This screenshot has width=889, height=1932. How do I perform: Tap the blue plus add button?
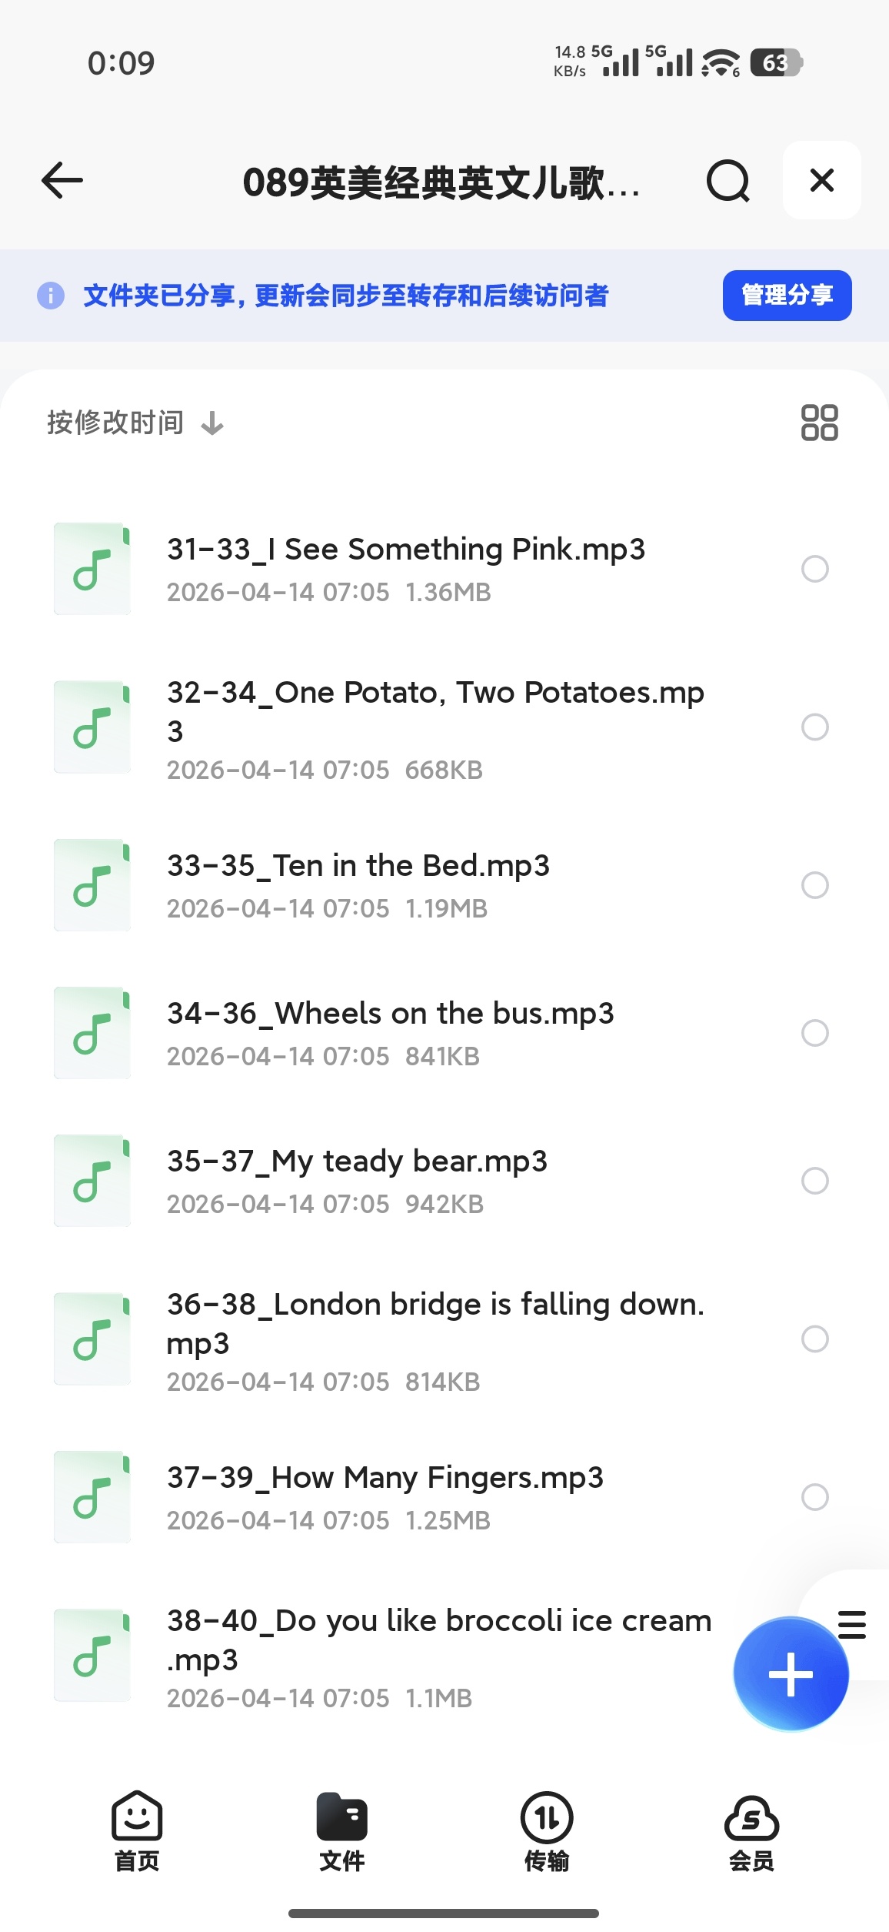pyautogui.click(x=791, y=1673)
